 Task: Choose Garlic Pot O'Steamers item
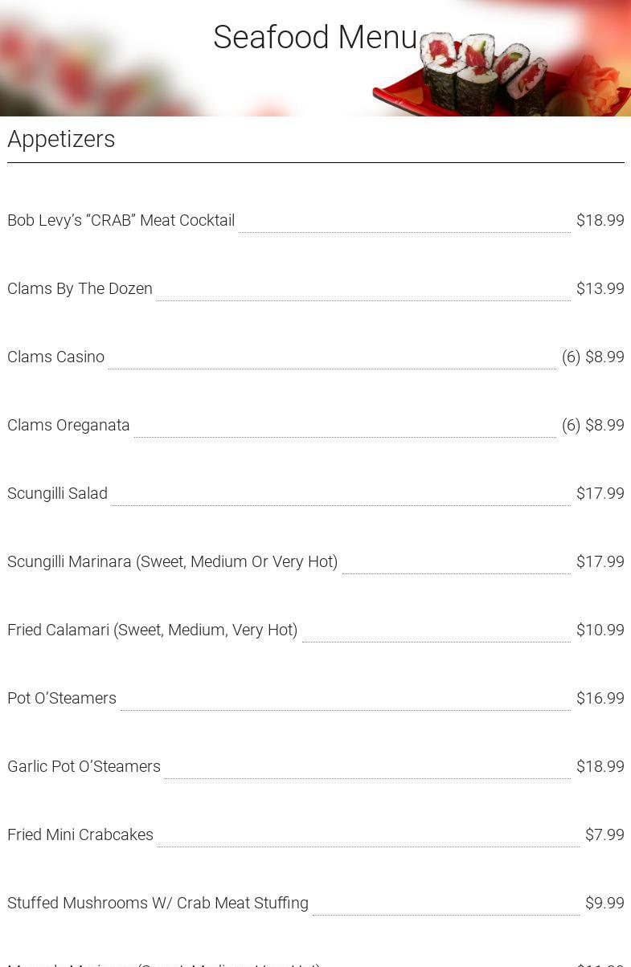tap(84, 766)
